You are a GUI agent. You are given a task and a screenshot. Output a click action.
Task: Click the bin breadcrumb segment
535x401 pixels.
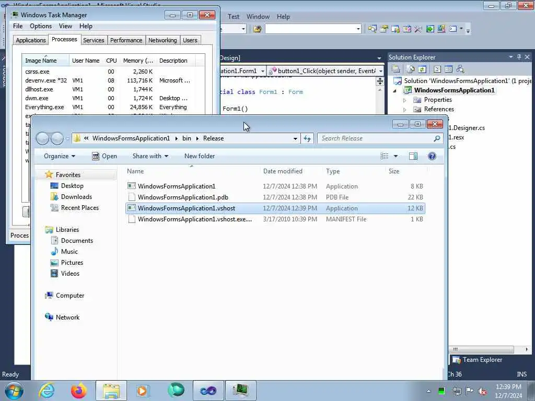[187, 138]
